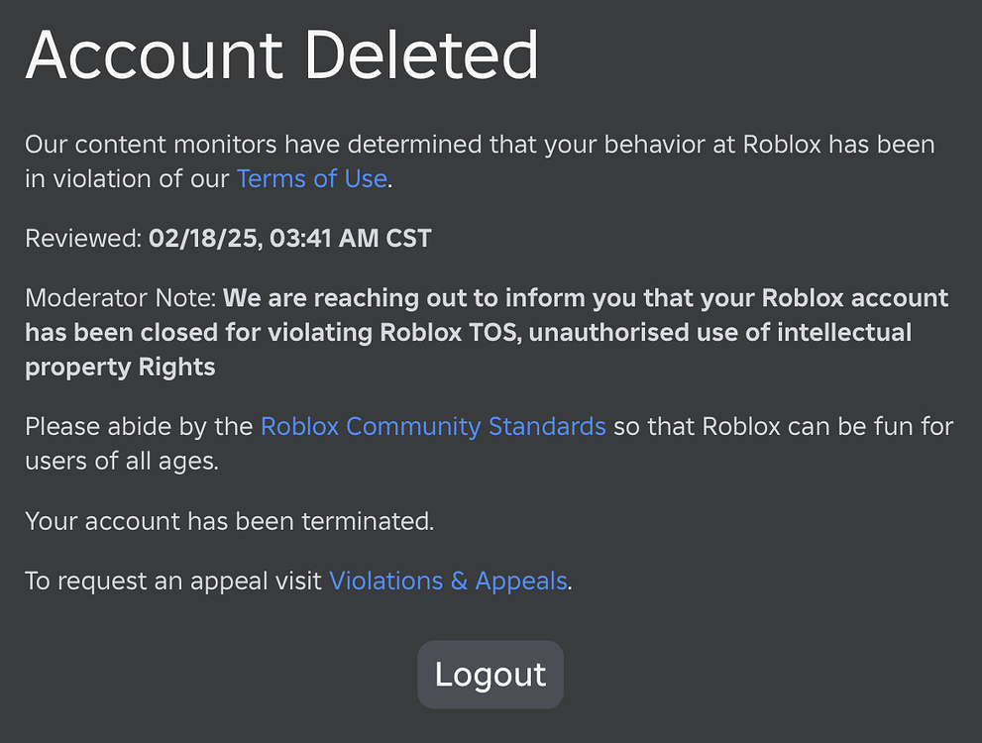Click the phrase users of all ages

click(x=122, y=461)
